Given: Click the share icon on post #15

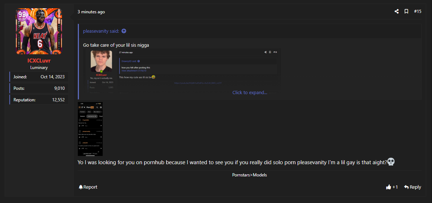Looking at the screenshot, I should pos(396,11).
